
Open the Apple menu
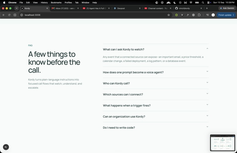[x=4, y=3]
